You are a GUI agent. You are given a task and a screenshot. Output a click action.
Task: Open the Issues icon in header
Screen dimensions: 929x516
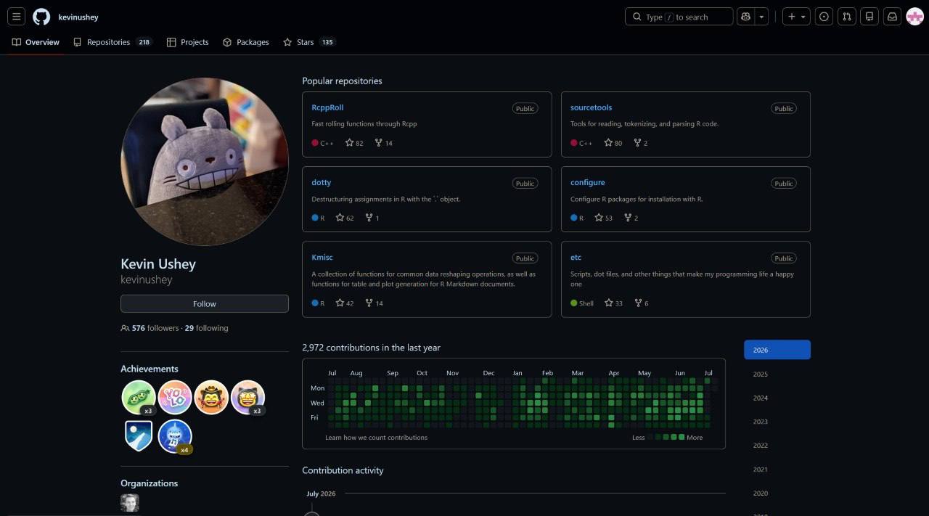point(824,17)
